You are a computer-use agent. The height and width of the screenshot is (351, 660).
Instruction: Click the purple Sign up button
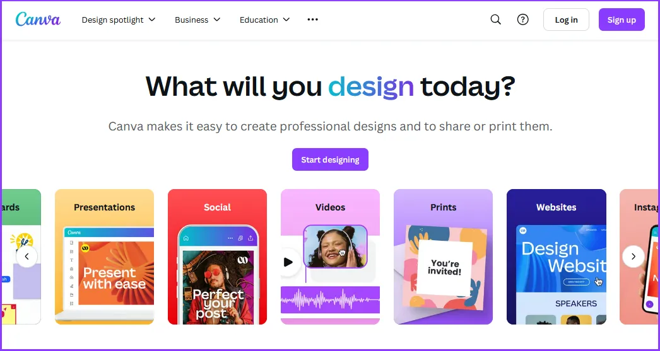pos(622,20)
